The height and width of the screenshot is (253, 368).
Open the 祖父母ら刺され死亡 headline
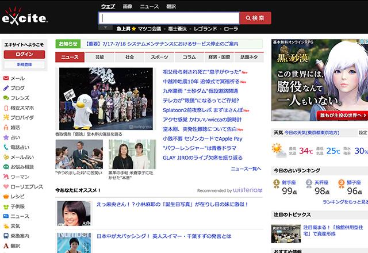(202, 72)
